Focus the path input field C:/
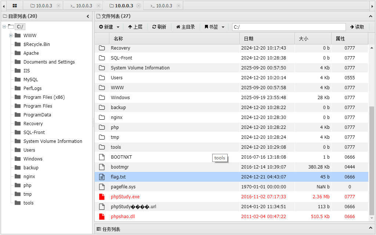This screenshot has height=235, width=376. coord(289,27)
